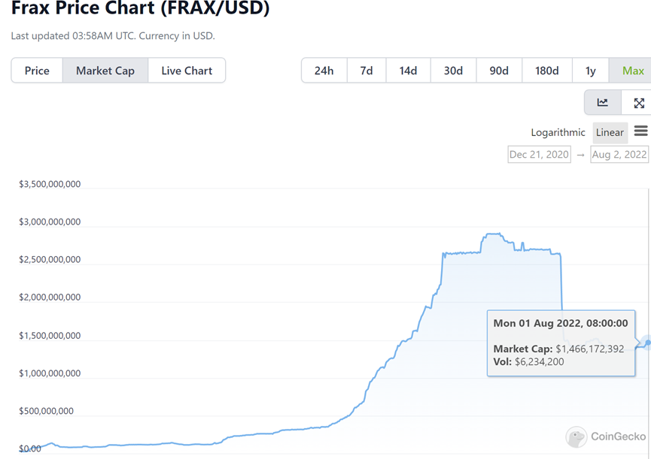Open the chart hamburger menu
The height and width of the screenshot is (459, 651).
pos(640,131)
